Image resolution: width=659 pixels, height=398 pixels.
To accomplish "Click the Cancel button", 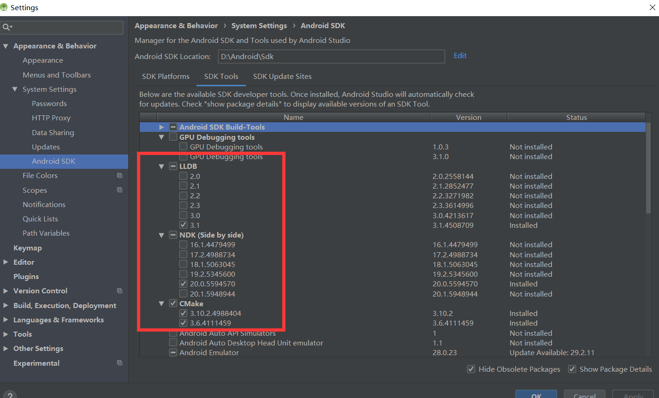I will tap(585, 395).
